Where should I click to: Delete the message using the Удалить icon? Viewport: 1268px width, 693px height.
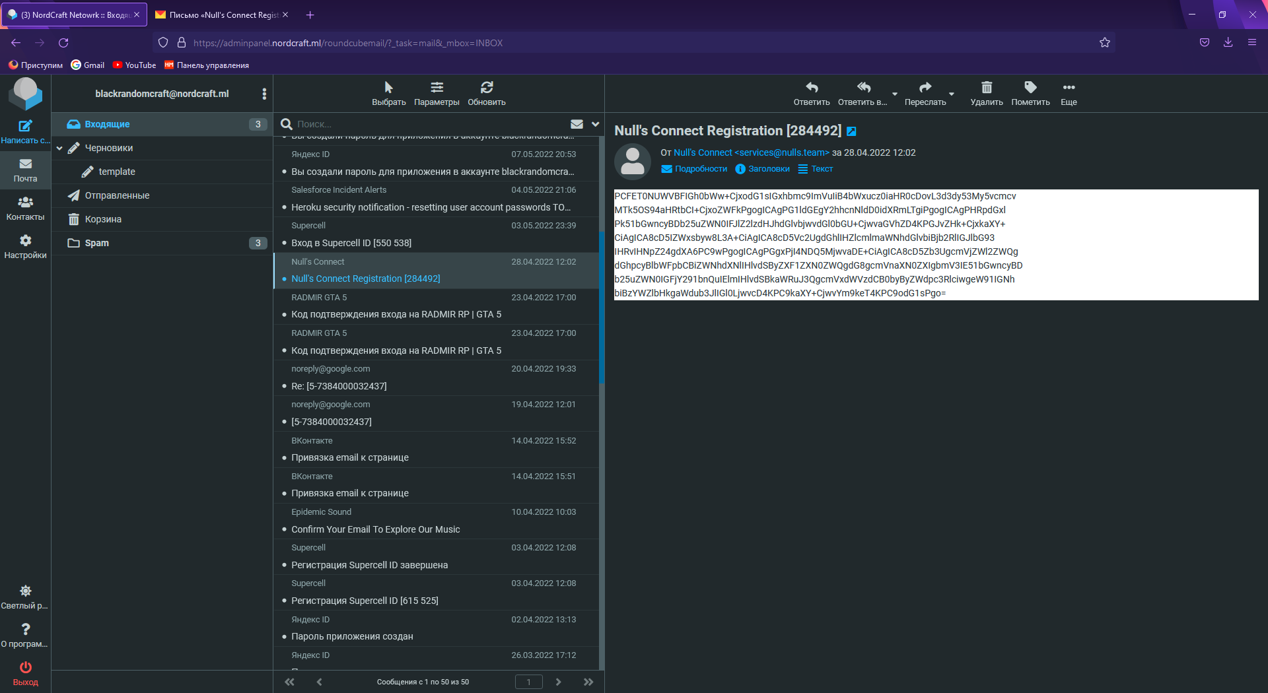pos(986,92)
